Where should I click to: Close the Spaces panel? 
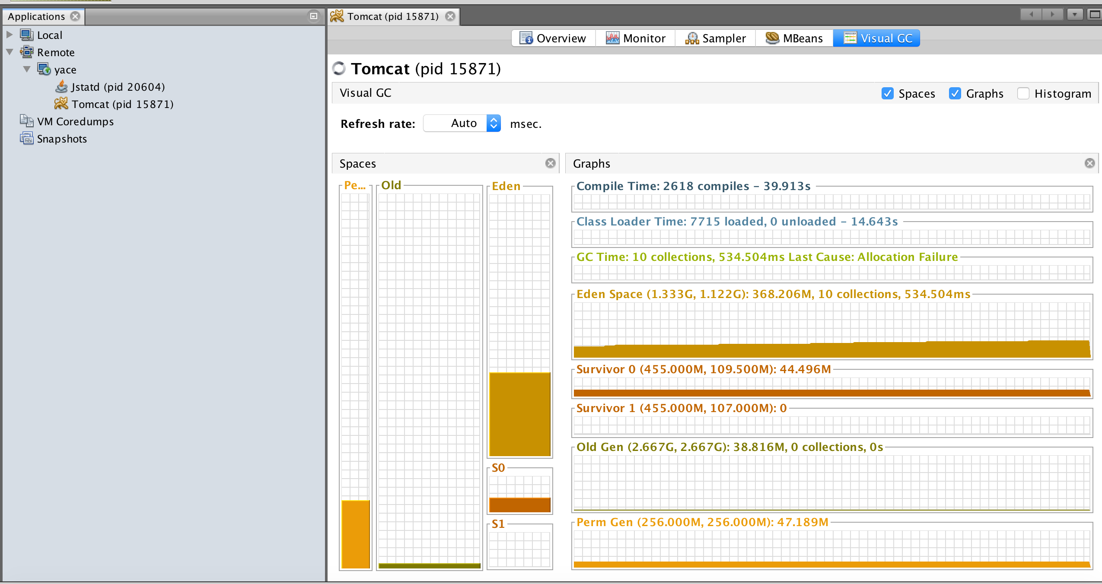[x=550, y=163]
